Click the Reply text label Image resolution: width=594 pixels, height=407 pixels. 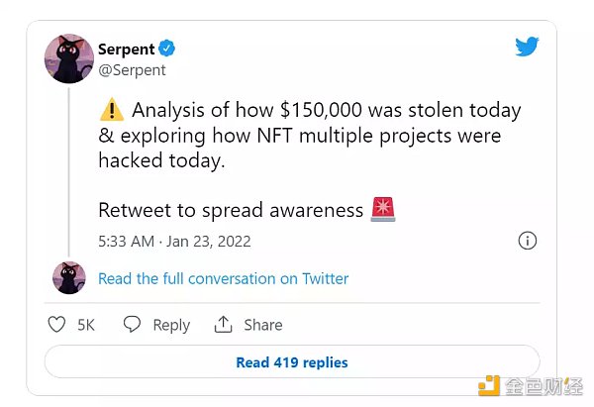coord(171,325)
